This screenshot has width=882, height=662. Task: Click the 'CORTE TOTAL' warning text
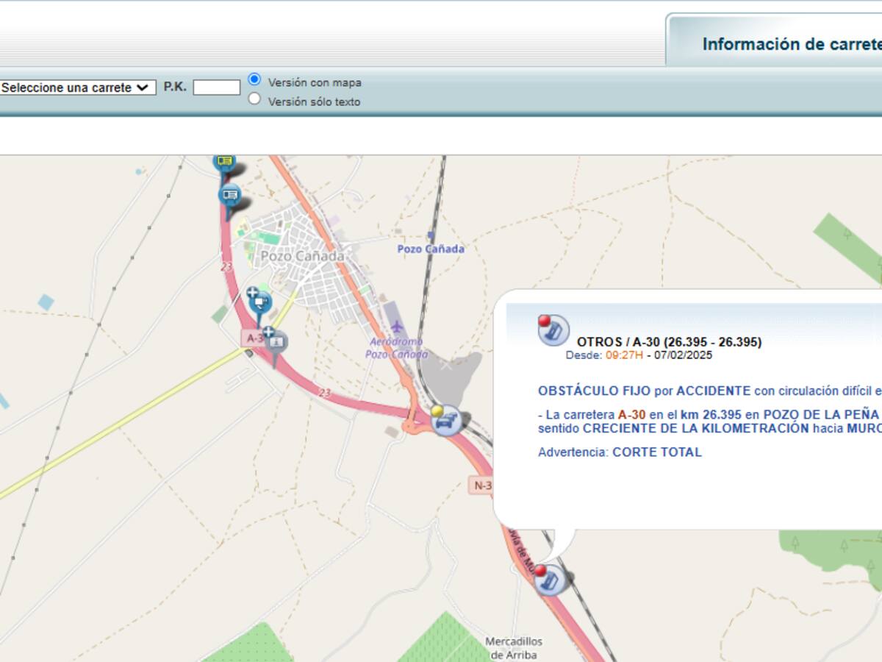(656, 452)
